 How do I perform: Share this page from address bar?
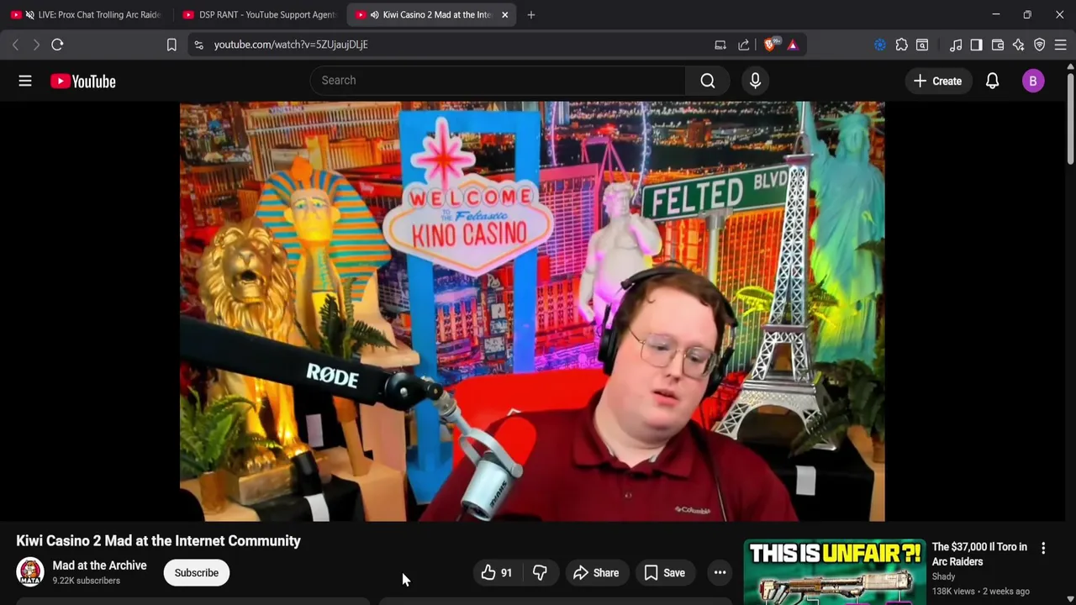744,45
